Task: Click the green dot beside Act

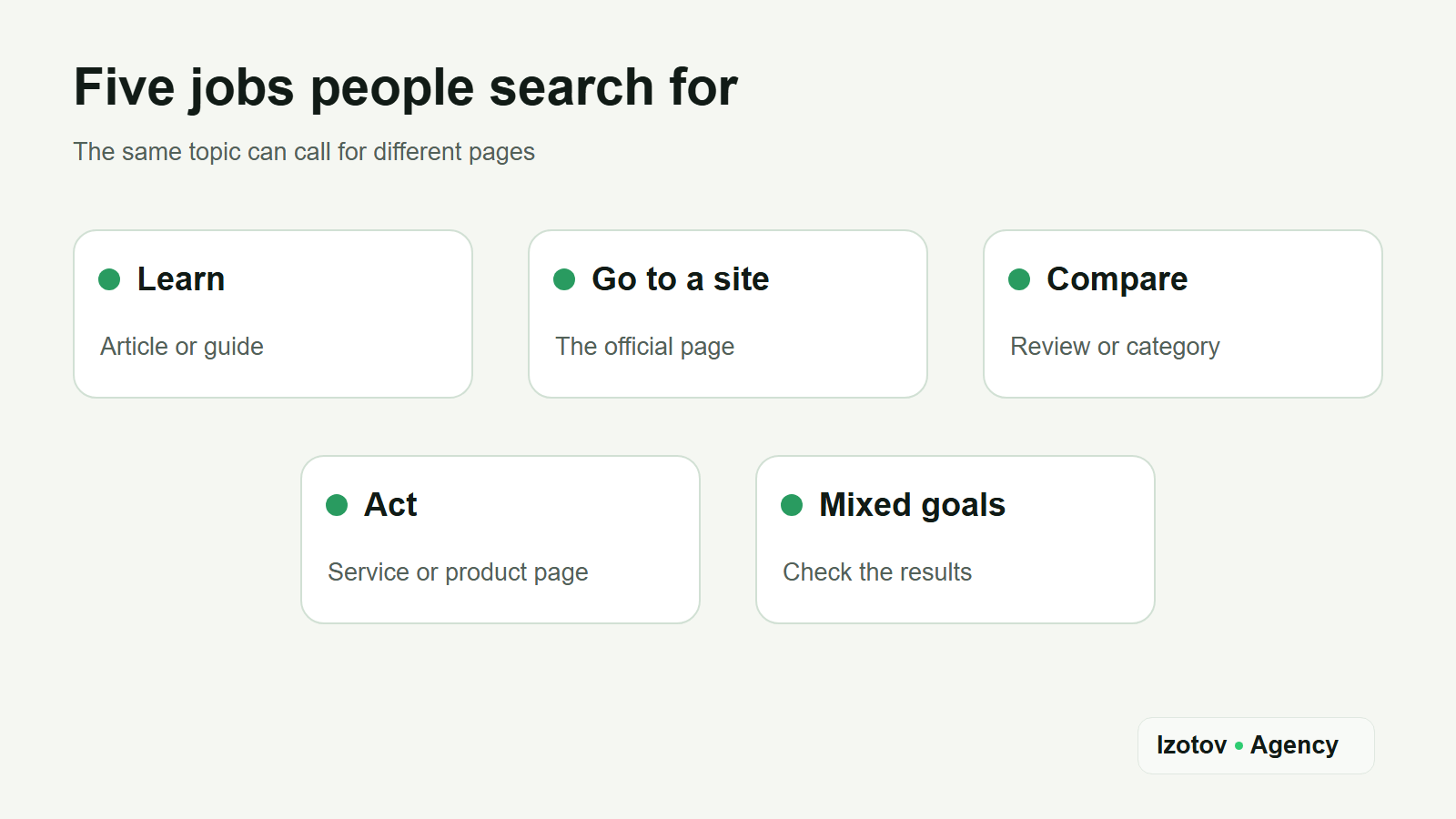Action: [337, 505]
